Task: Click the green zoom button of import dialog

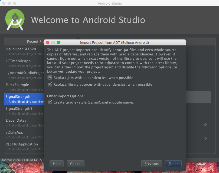Action: coord(58,42)
